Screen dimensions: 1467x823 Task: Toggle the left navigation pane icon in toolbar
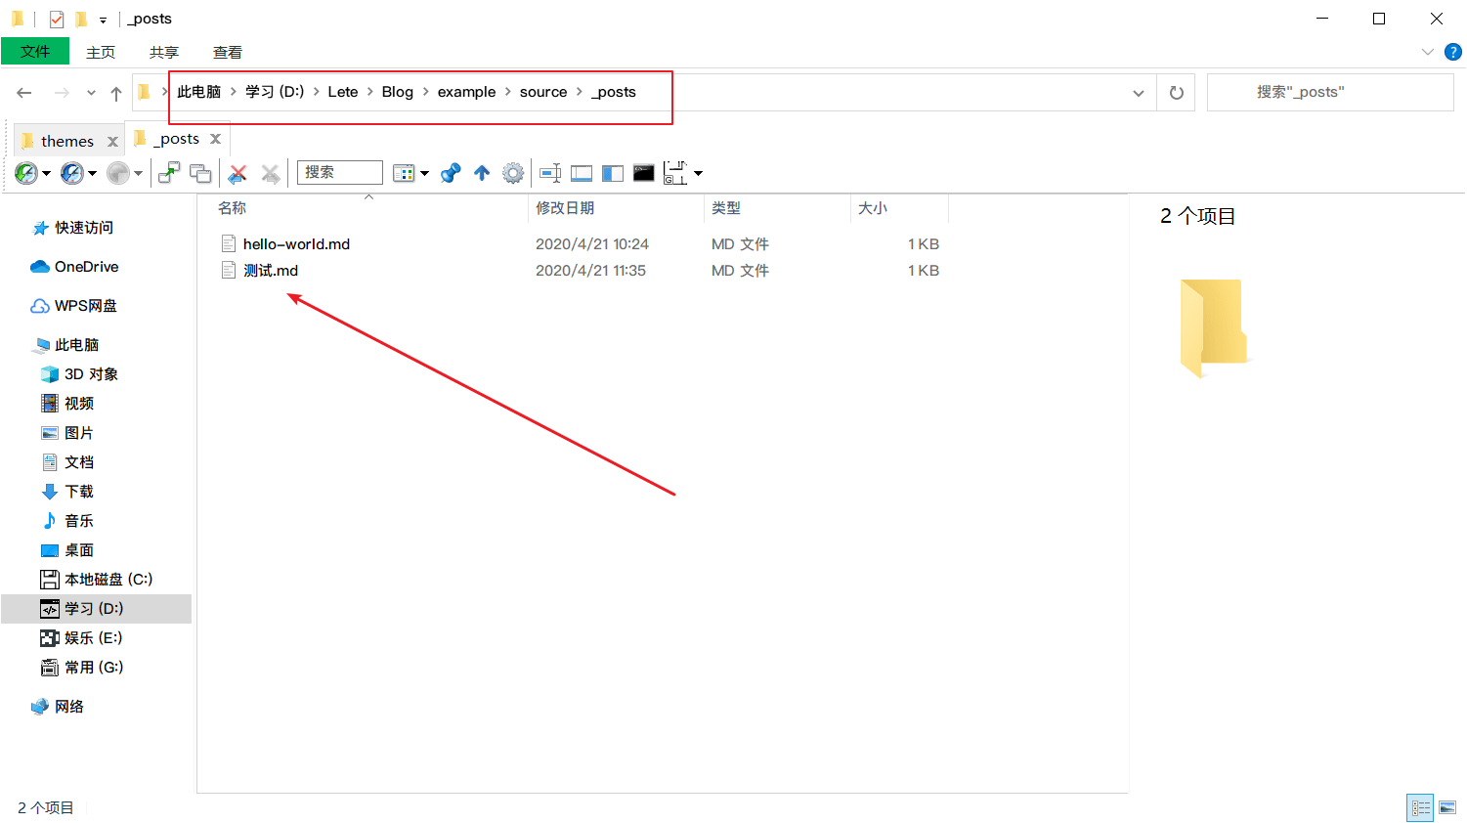point(613,174)
